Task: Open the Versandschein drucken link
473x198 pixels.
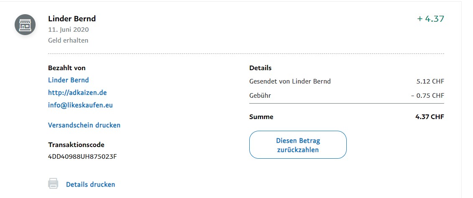Action: (x=84, y=125)
